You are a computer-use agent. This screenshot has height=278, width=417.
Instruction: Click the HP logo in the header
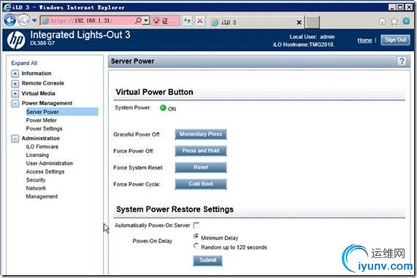click(x=16, y=40)
